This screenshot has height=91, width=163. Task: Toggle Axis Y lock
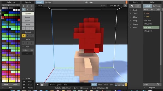pos(28,43)
